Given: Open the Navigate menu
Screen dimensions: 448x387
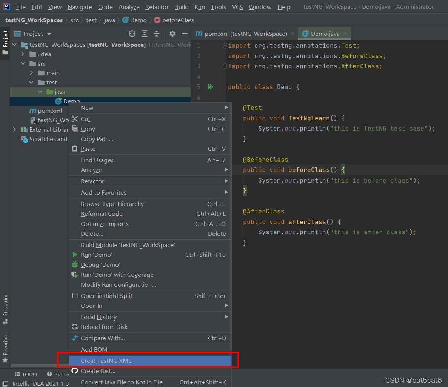Looking at the screenshot, I should 80,7.
